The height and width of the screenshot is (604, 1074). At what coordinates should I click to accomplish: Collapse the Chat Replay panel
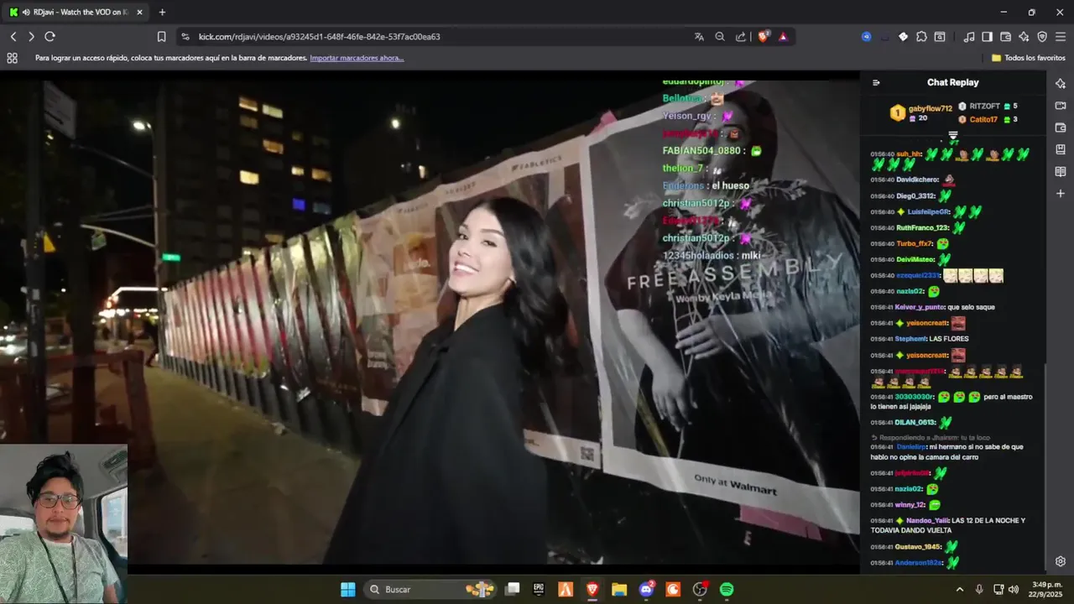point(876,82)
